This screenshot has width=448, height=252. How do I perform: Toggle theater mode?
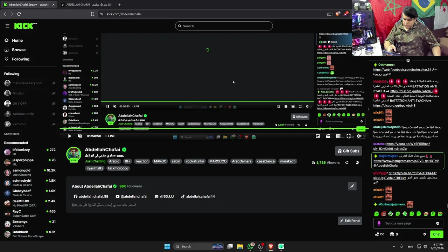tap(338, 136)
